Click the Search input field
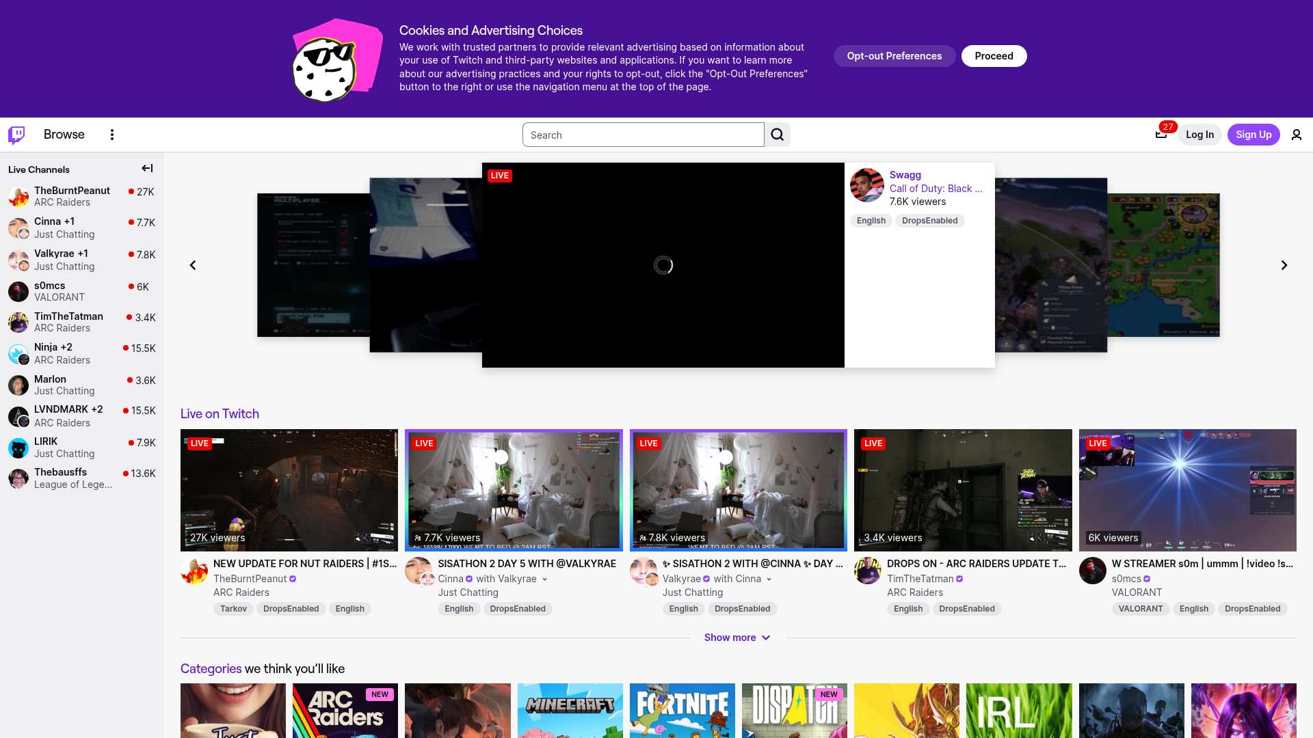This screenshot has height=738, width=1313. [x=643, y=135]
